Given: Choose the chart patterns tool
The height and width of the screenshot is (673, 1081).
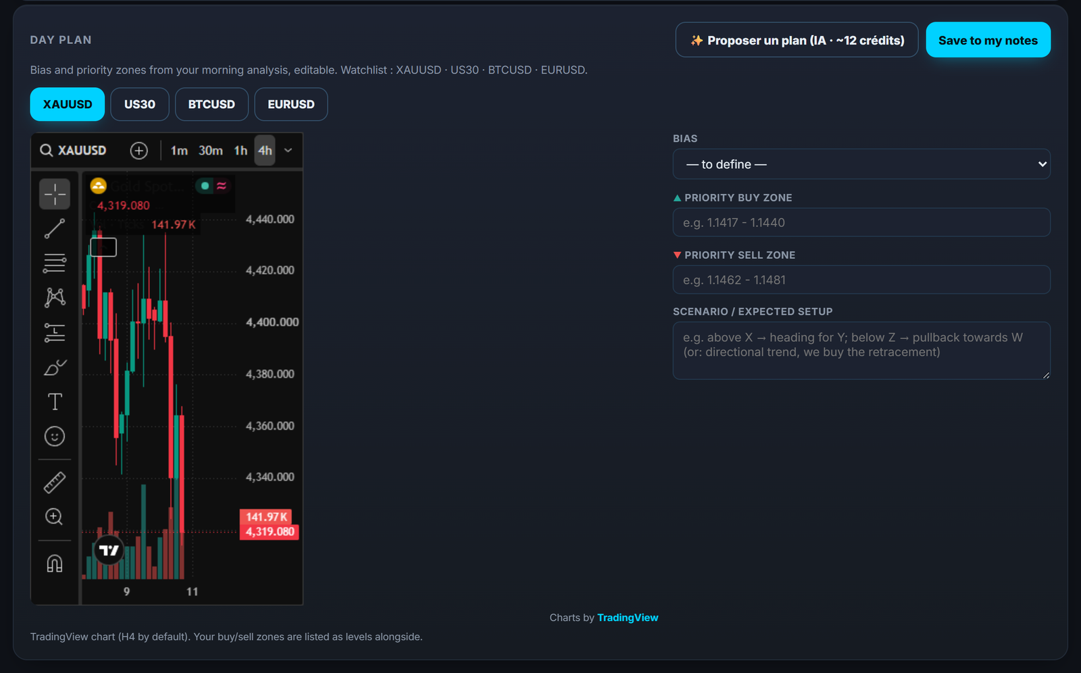Looking at the screenshot, I should [55, 297].
